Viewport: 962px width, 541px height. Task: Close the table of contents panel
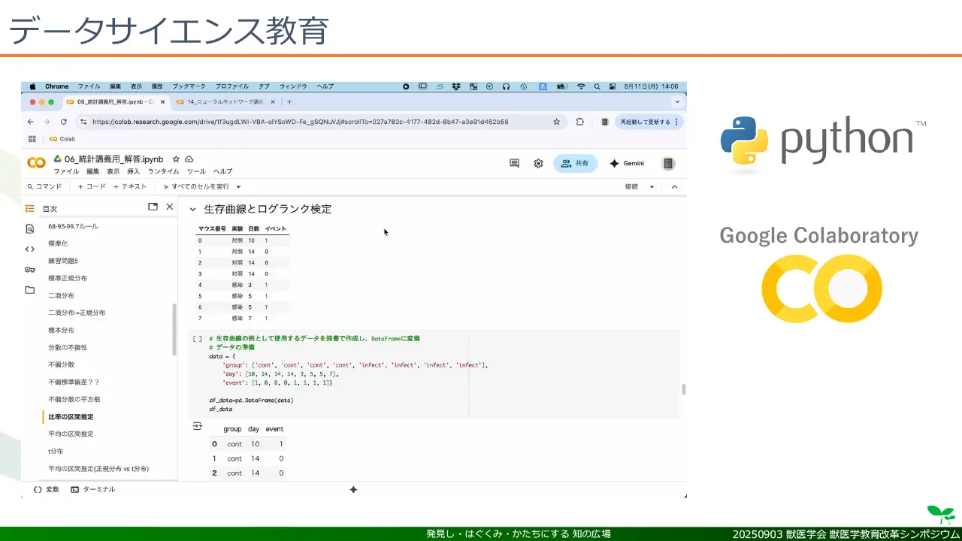[x=170, y=207]
